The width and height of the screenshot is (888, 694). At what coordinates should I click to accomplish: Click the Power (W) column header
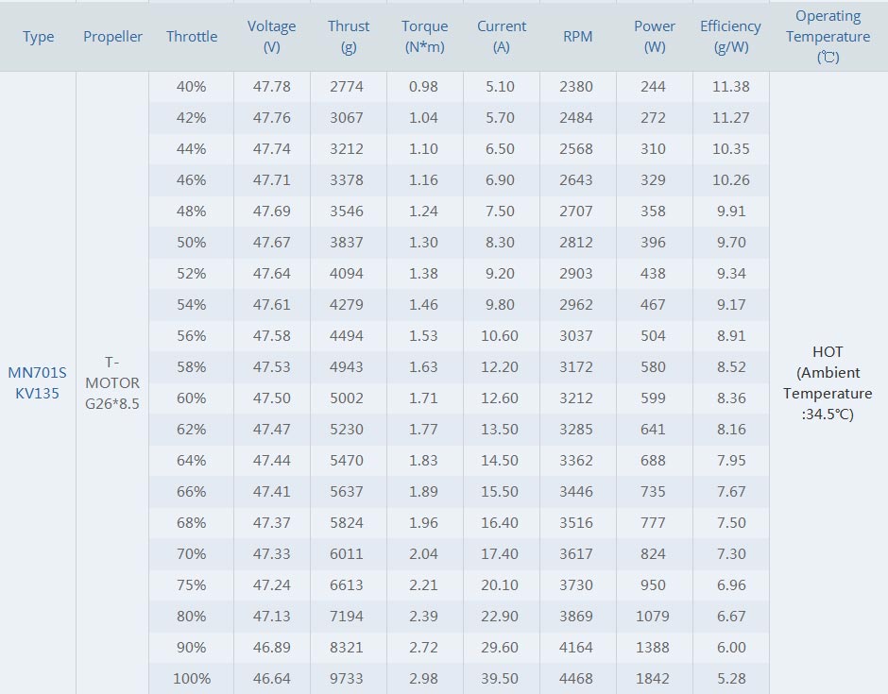654,37
